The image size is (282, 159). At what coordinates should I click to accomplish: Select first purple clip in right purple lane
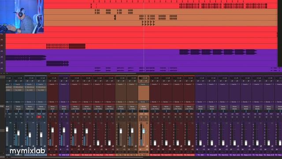click(x=185, y=52)
